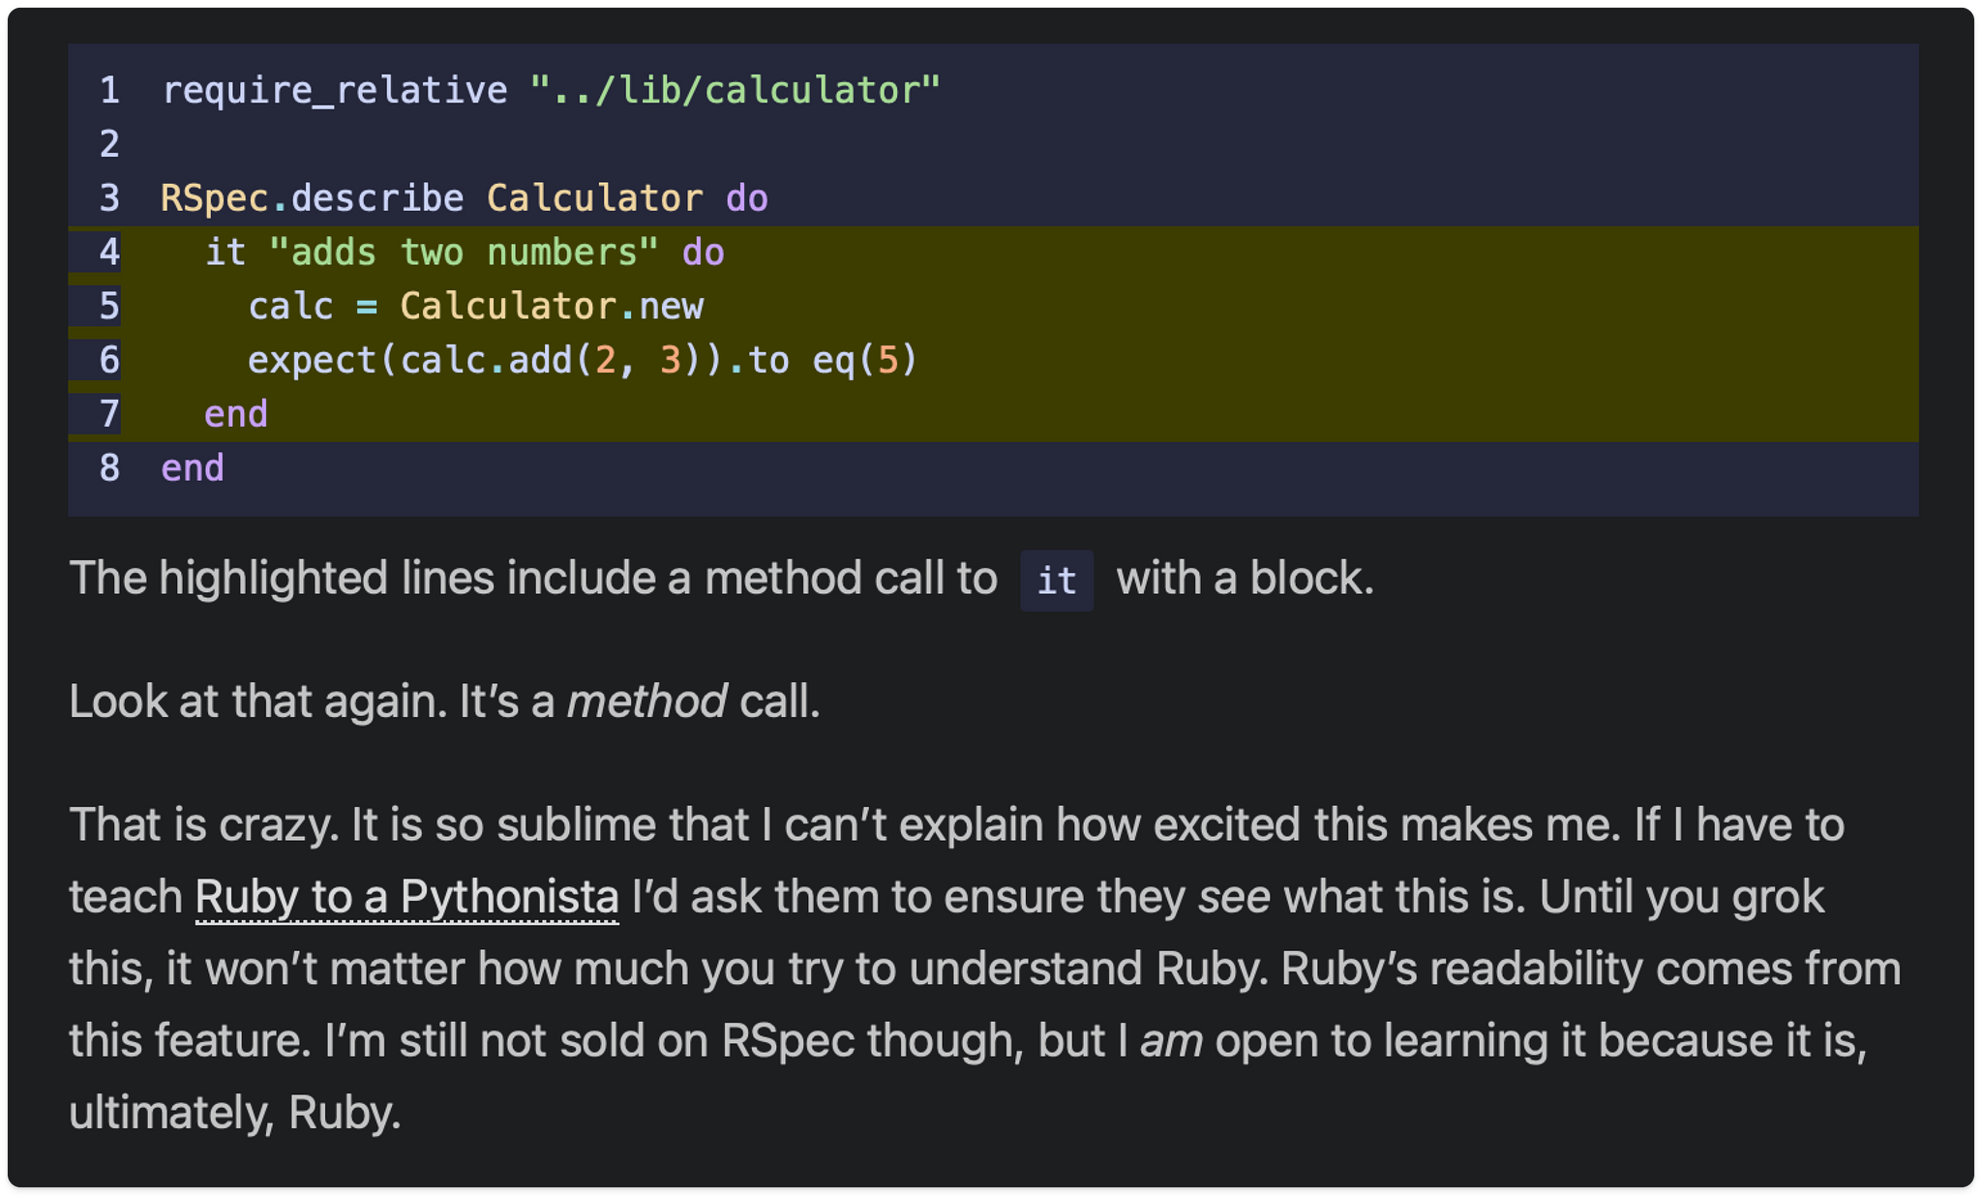Click line number 3 in code gutter

pyautogui.click(x=109, y=198)
